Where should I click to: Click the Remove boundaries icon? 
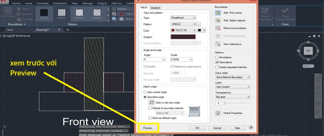[218, 28]
